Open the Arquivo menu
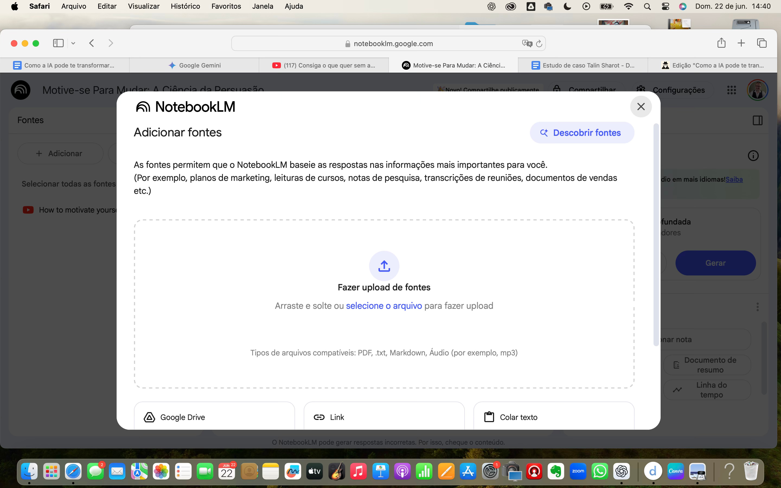The width and height of the screenshot is (781, 488). point(73,6)
